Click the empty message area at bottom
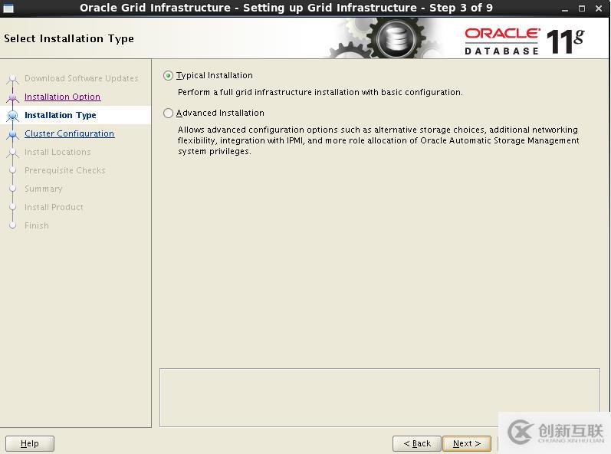The width and height of the screenshot is (611, 454). [x=379, y=397]
